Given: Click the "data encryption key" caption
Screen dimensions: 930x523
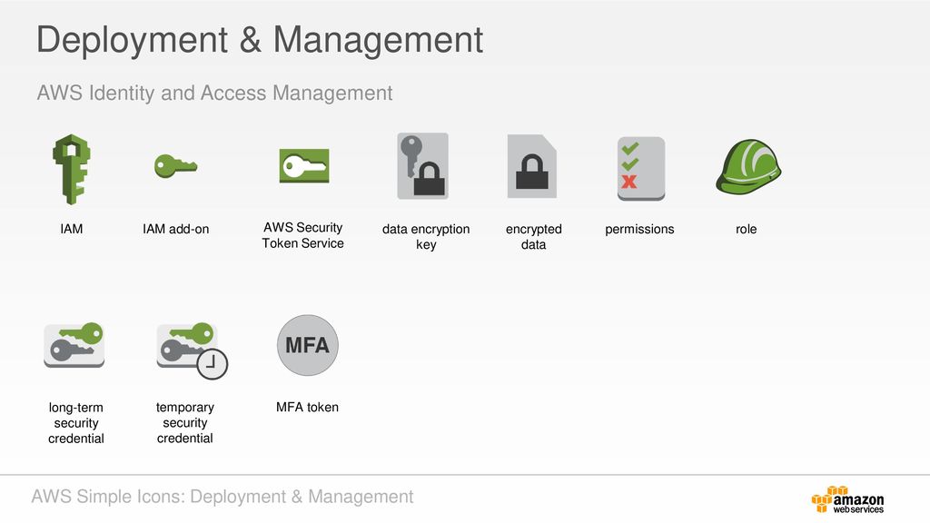Looking at the screenshot, I should tap(426, 237).
